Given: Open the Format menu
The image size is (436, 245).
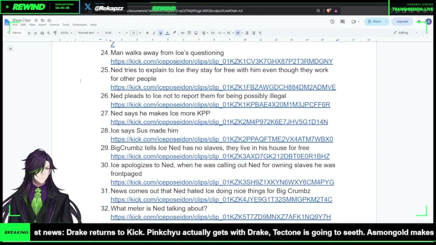Looking at the screenshot, I should (x=54, y=25).
